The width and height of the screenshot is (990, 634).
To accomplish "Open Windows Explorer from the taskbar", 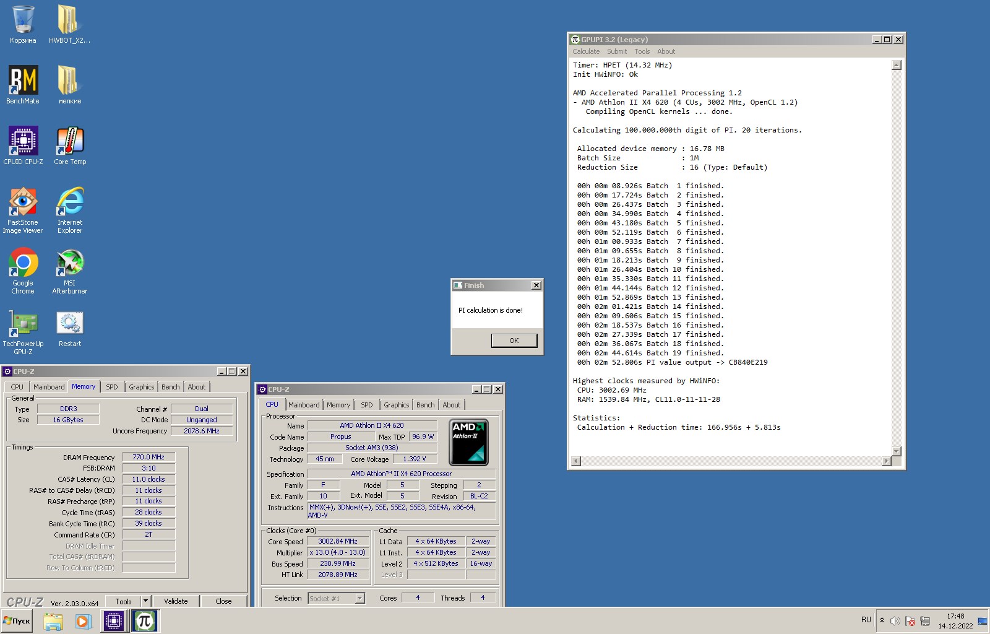I will pos(53,621).
